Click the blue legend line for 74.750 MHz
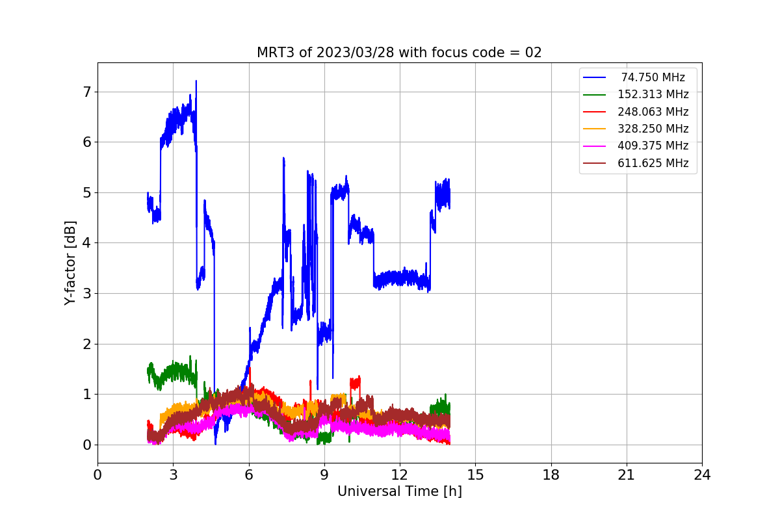780x520 pixels. (x=595, y=77)
